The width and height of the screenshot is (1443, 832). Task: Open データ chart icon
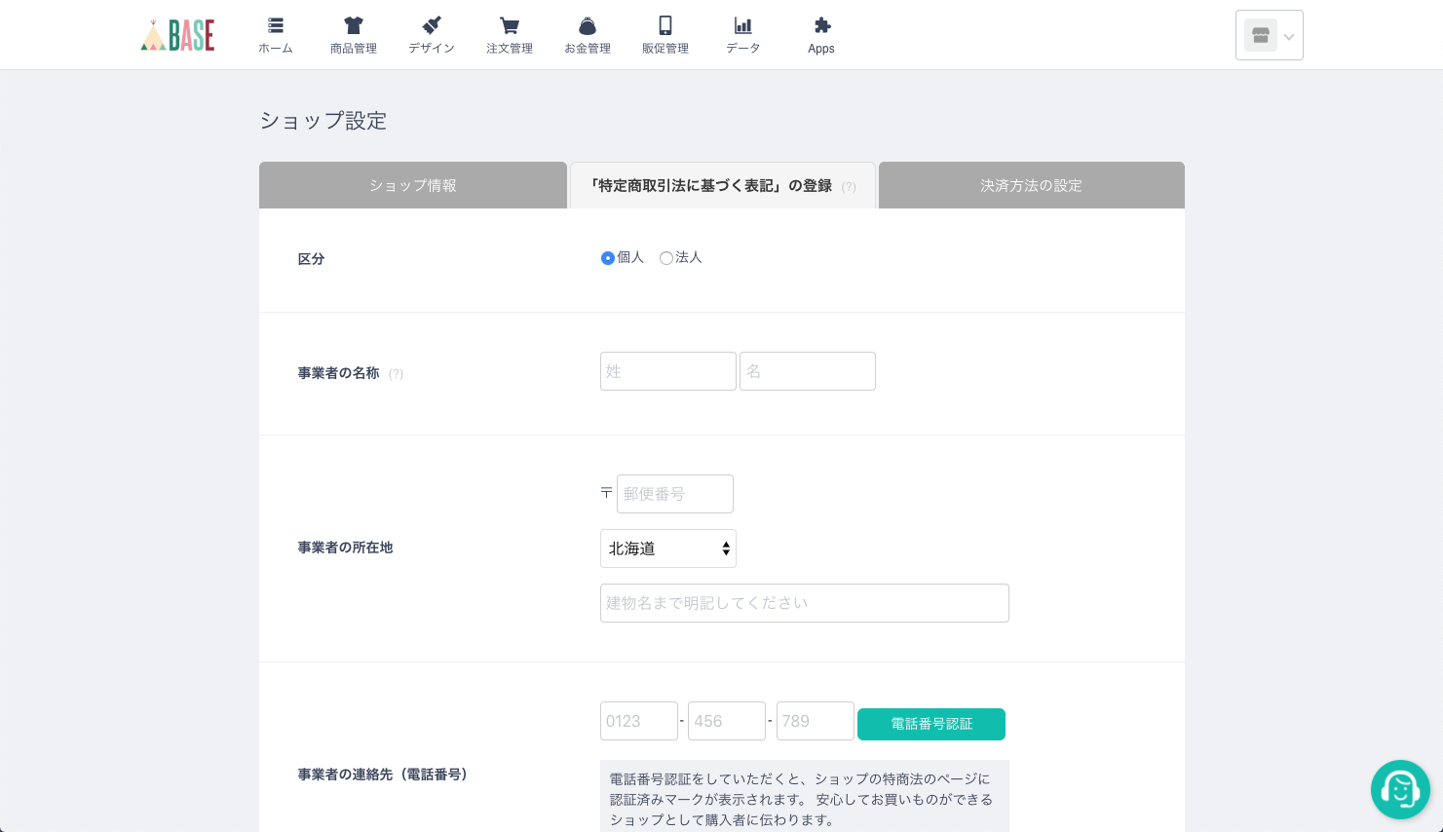pos(743,25)
